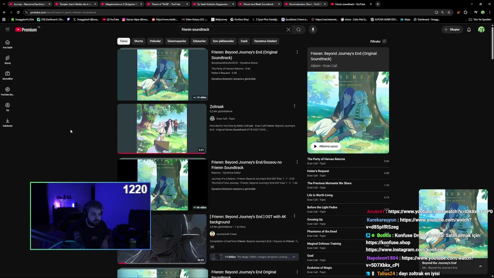Image resolution: width=494 pixels, height=278 pixels.
Task: Open first Oynatma listesinin tamamını görüntüle link
Action: click(233, 79)
